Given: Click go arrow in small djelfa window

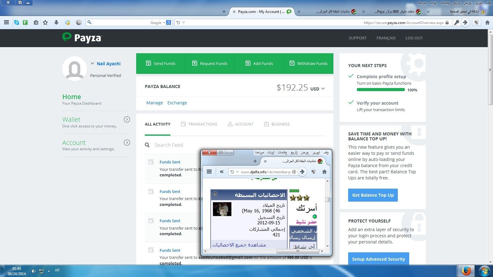Looking at the screenshot, I should pos(302,172).
